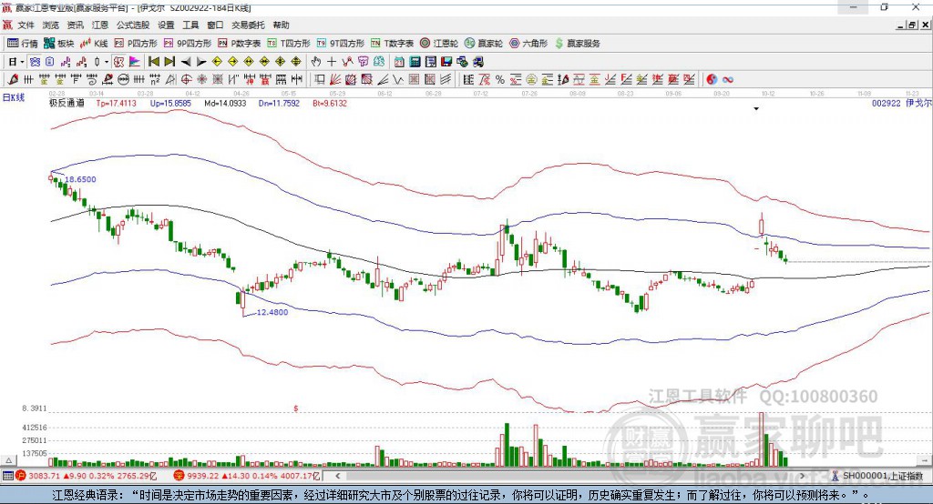This screenshot has height=504, width=933.
Task: Open the 交易委托 menu
Action: [248, 25]
